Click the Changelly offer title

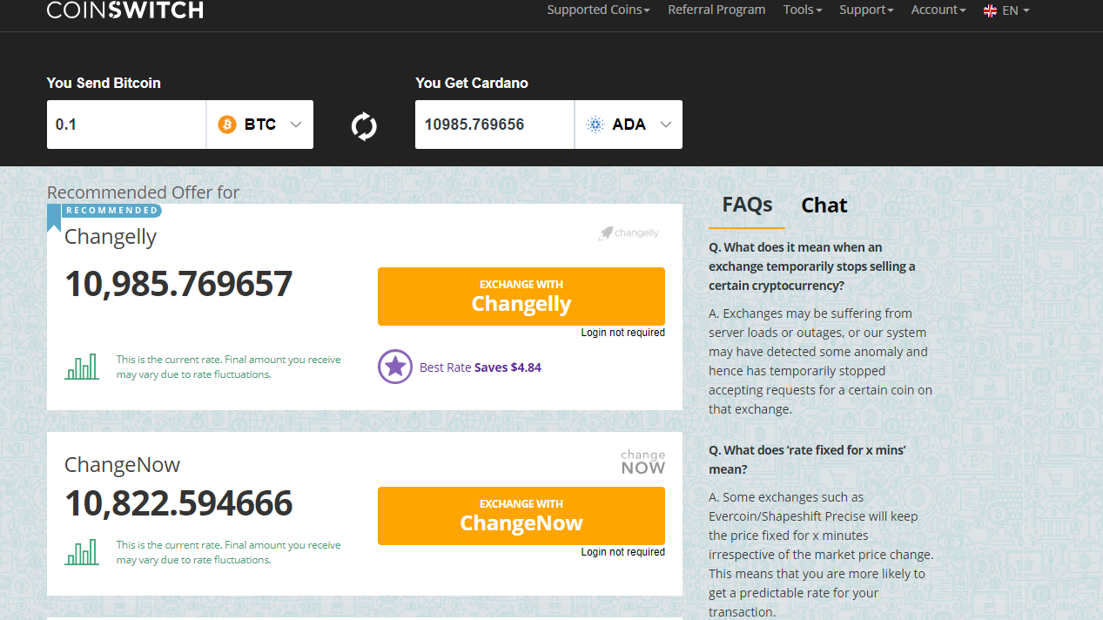click(x=111, y=237)
